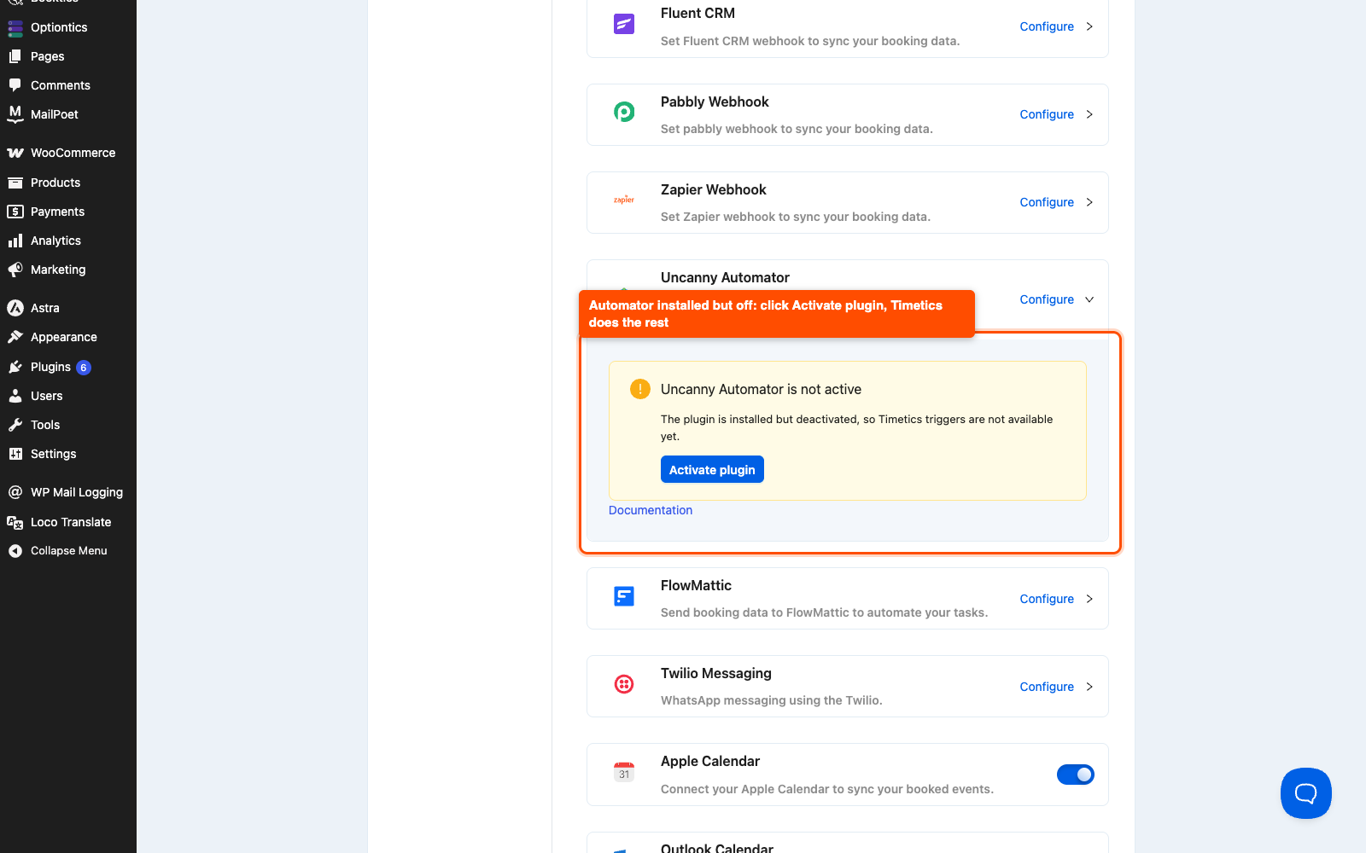Open the Optiontics menu icon
This screenshot has height=853, width=1366.
[15, 28]
